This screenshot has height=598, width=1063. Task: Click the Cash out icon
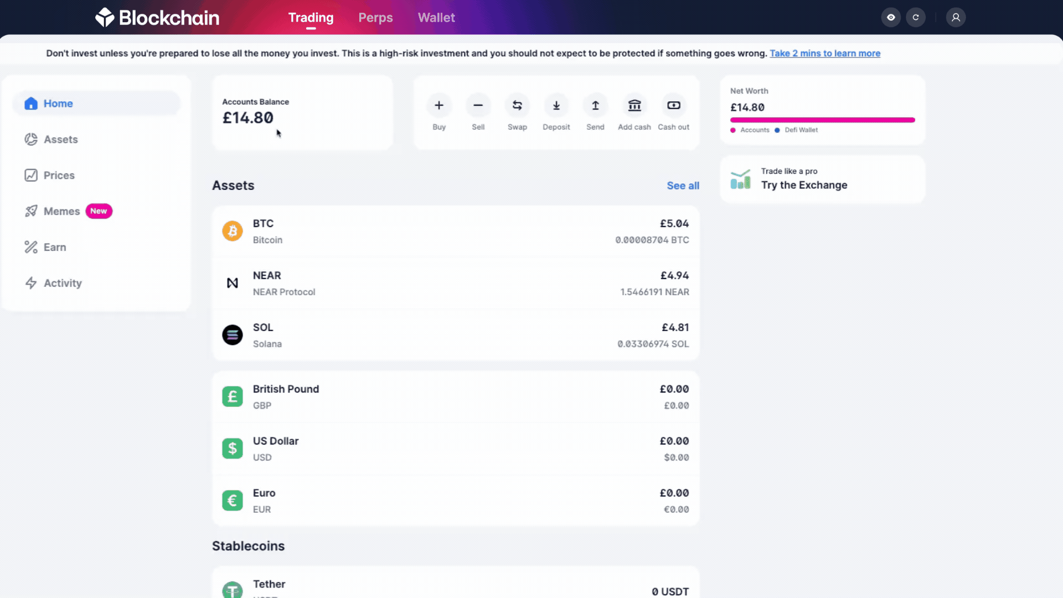(674, 105)
